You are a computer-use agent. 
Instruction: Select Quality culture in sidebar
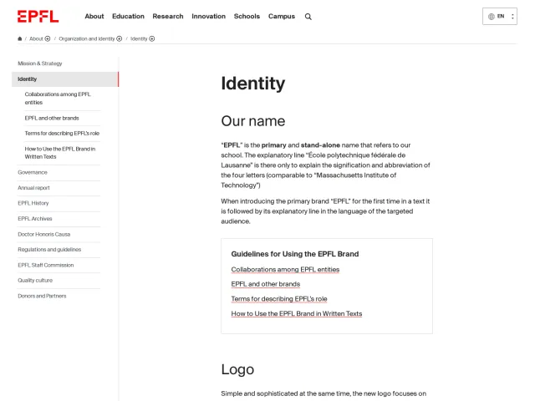click(x=35, y=281)
